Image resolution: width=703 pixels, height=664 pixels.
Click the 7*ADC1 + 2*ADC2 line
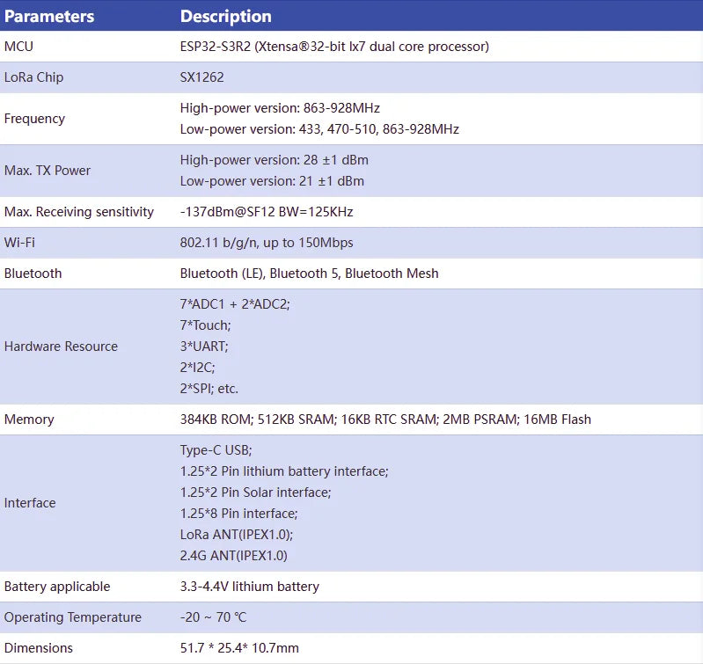[x=235, y=304]
